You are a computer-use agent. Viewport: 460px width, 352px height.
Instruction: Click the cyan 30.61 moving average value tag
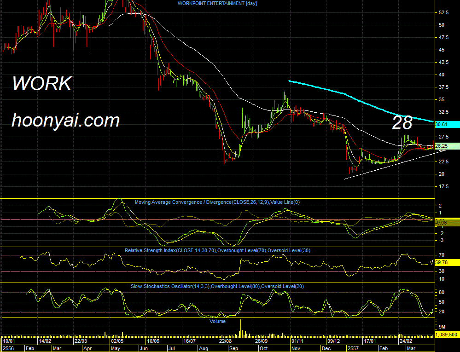click(447, 125)
